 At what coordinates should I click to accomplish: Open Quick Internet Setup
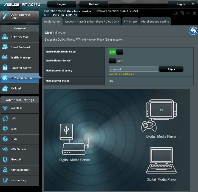pos(19,16)
